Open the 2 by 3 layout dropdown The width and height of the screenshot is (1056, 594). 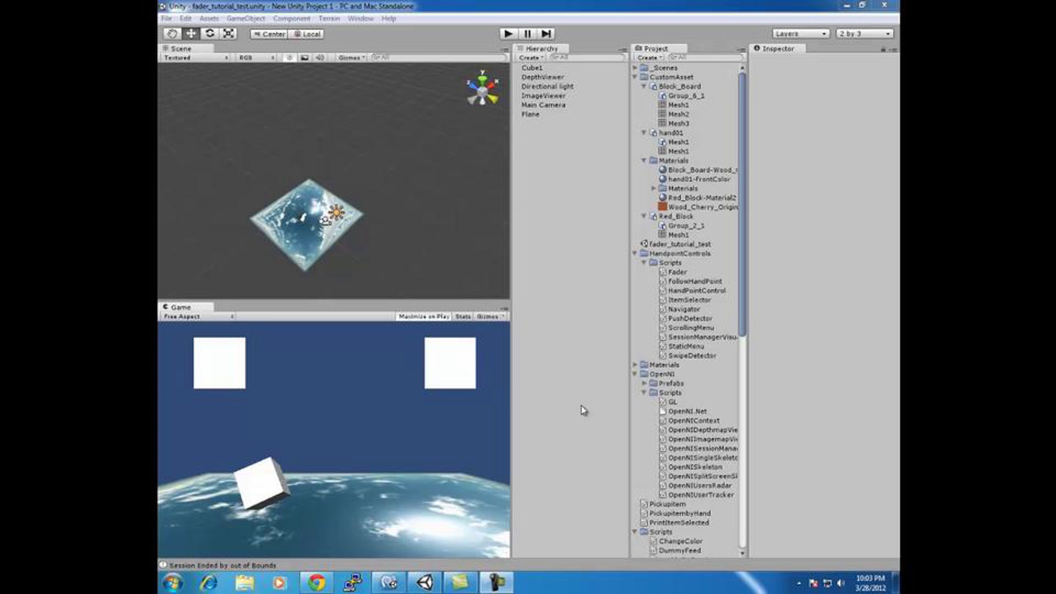pyautogui.click(x=865, y=33)
